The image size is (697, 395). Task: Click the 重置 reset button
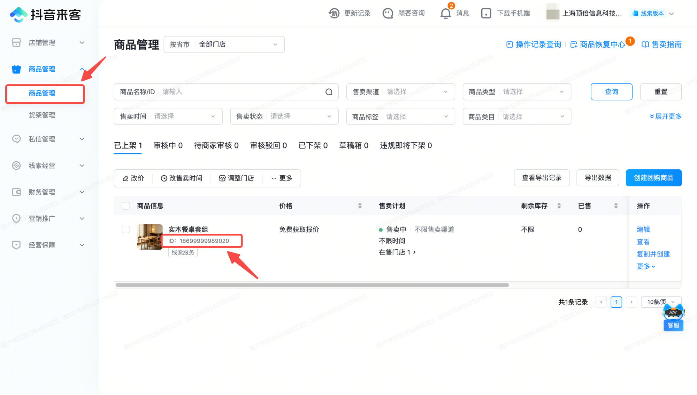(661, 92)
